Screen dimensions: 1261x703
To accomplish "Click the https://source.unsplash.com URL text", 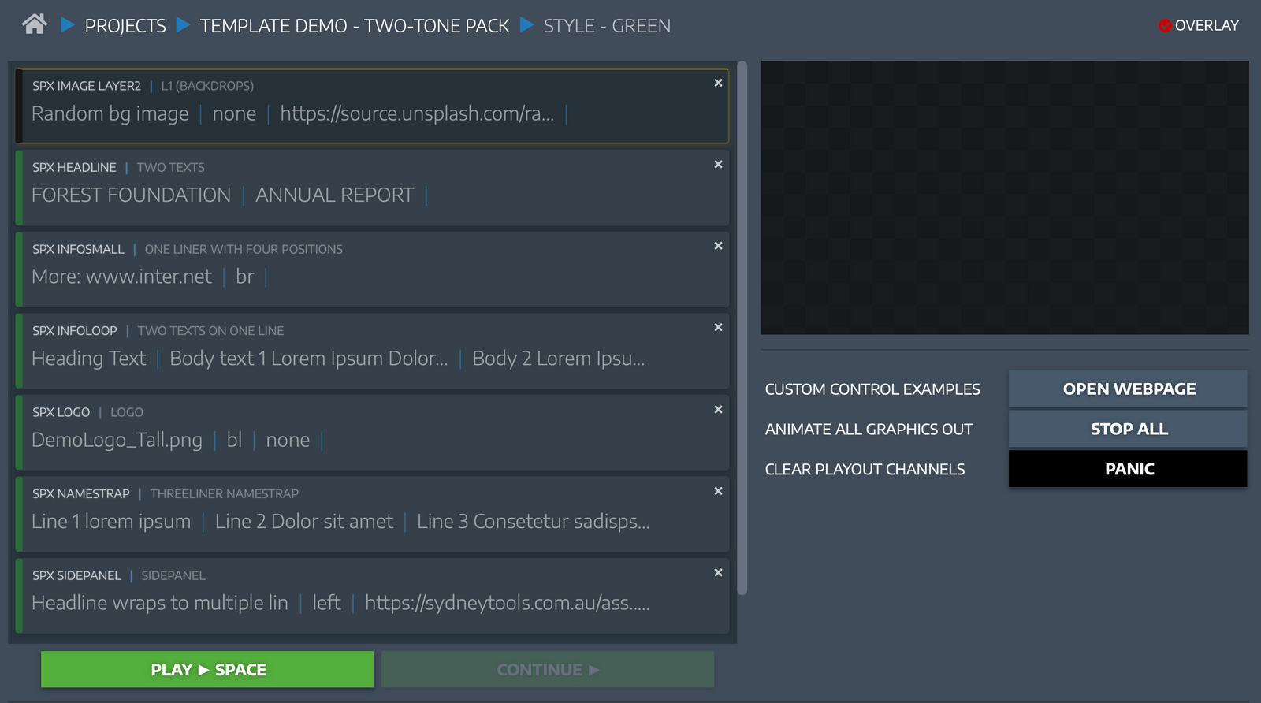I will point(417,114).
